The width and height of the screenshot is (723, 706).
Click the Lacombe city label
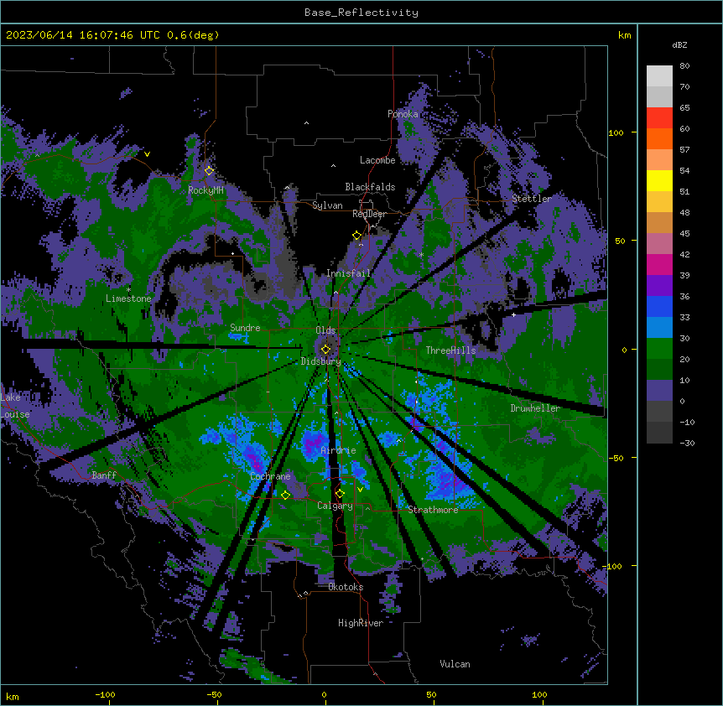tap(377, 160)
